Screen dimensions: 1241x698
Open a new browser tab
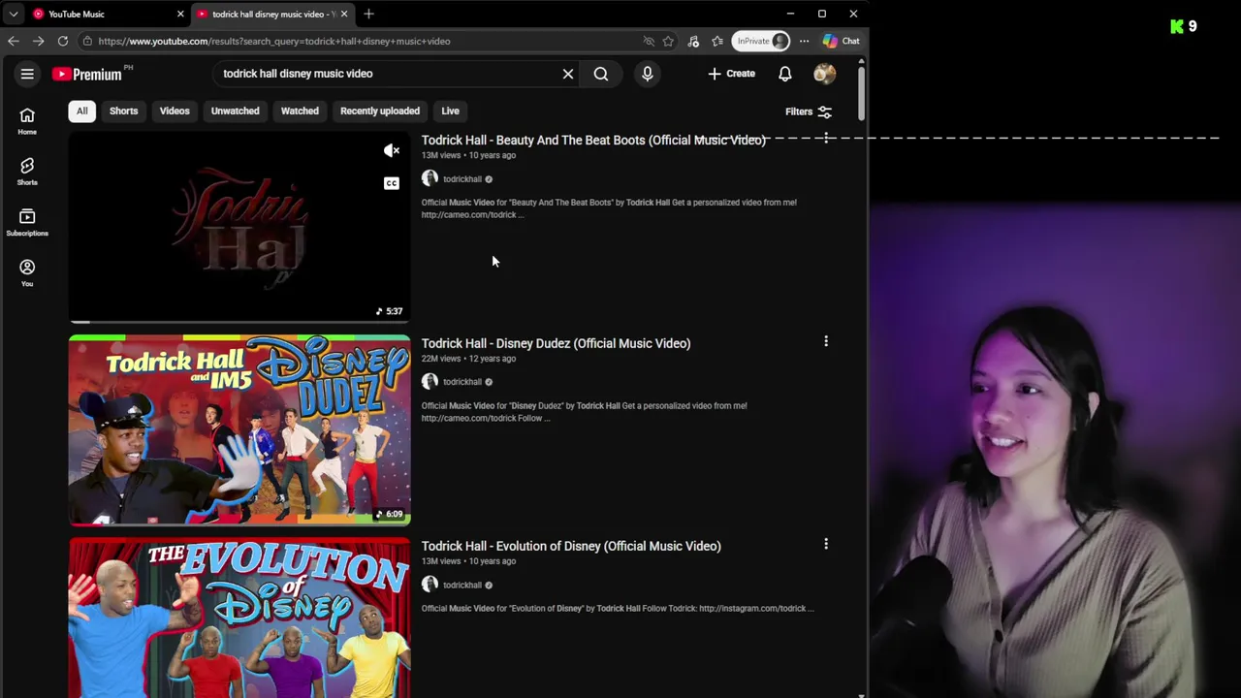(x=368, y=14)
